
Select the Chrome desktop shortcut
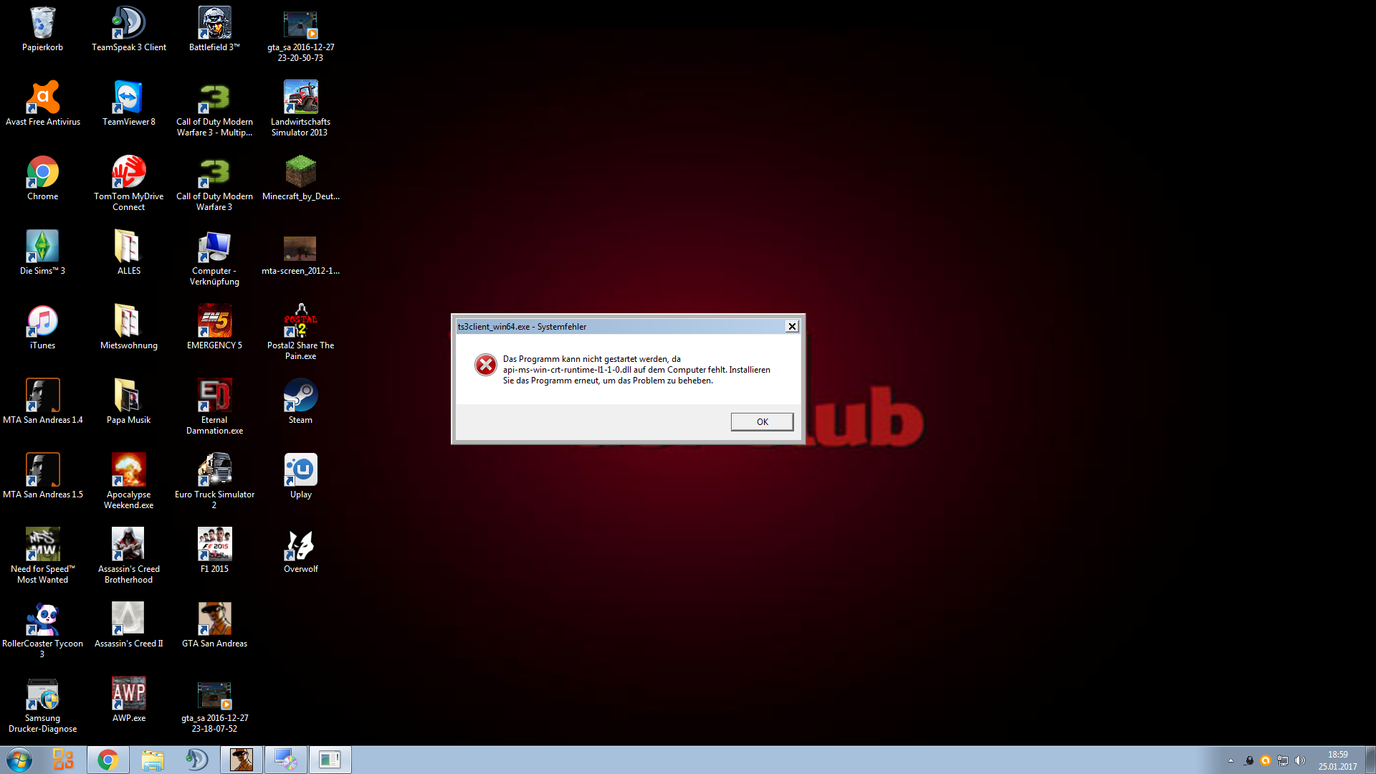point(42,178)
